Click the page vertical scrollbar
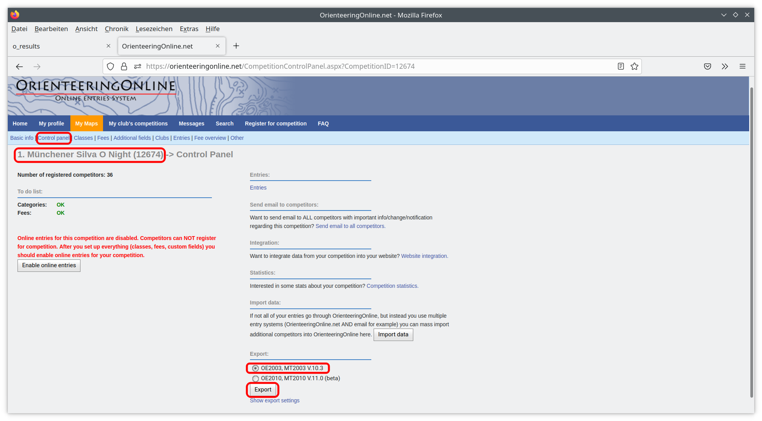 752,243
